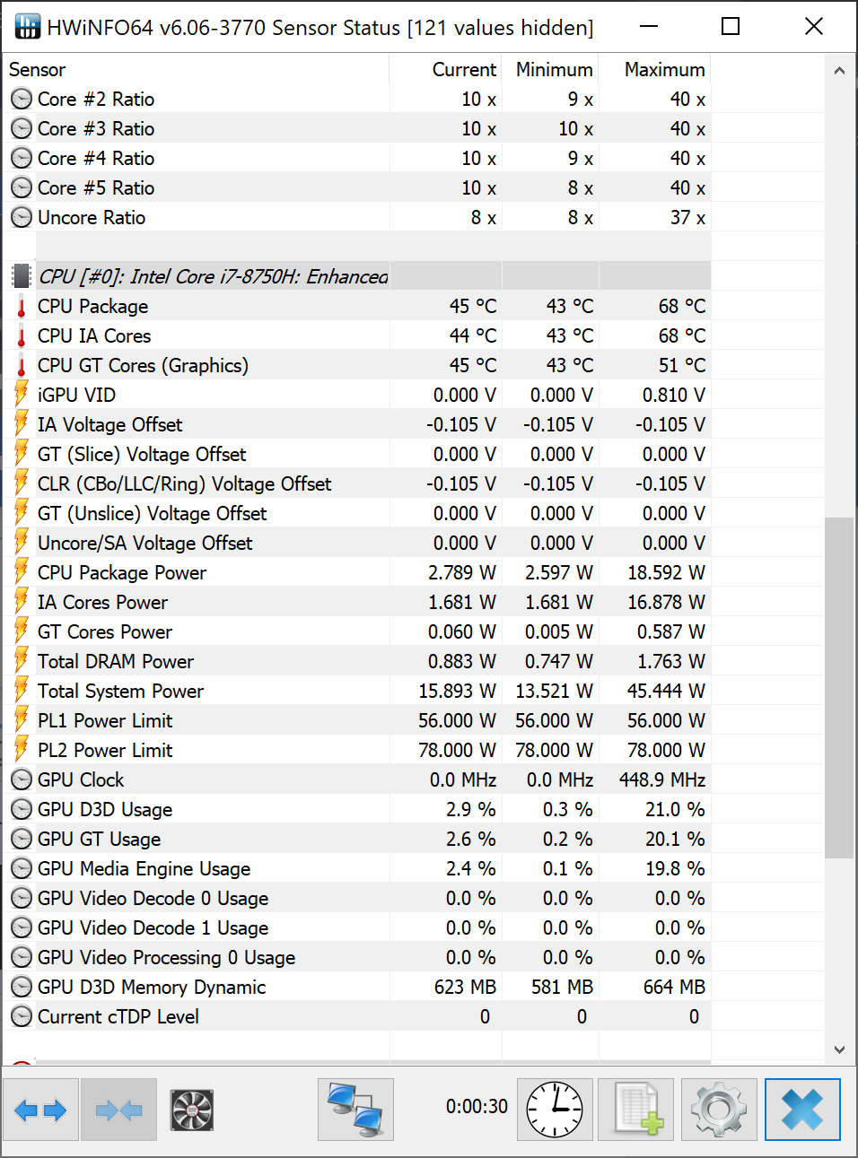Viewport: 858px width, 1158px height.
Task: Click the elapsed time 0:00:30 label
Action: coord(477,1107)
